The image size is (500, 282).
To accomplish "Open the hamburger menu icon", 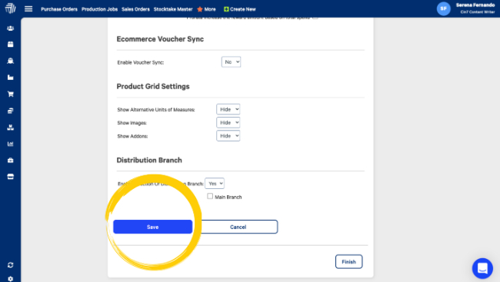I will pos(28,9).
